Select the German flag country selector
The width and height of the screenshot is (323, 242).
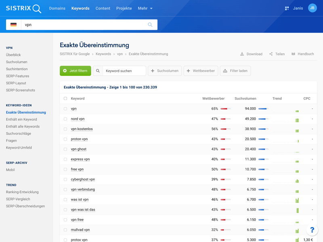(x=14, y=25)
